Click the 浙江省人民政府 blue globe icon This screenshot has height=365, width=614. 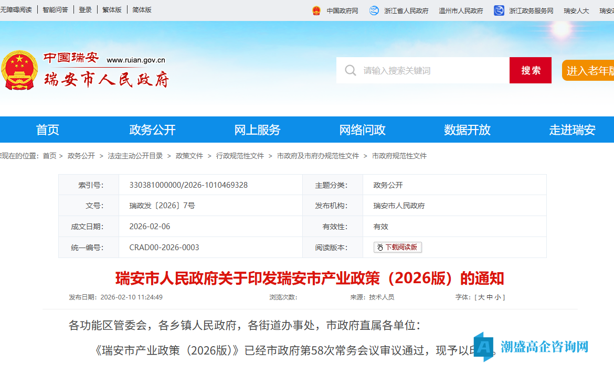coord(374,10)
